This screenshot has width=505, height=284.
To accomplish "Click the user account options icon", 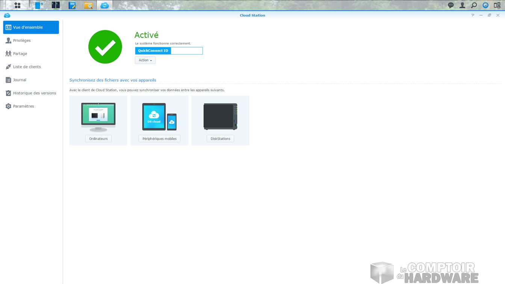I will (x=463, y=5).
